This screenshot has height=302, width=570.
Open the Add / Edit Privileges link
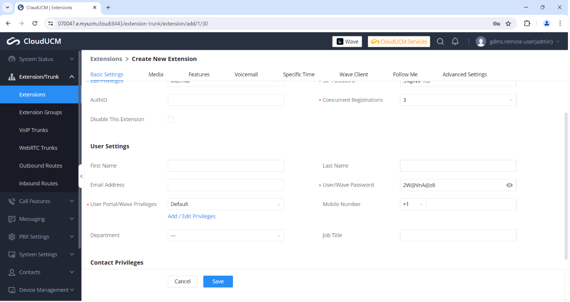192,216
